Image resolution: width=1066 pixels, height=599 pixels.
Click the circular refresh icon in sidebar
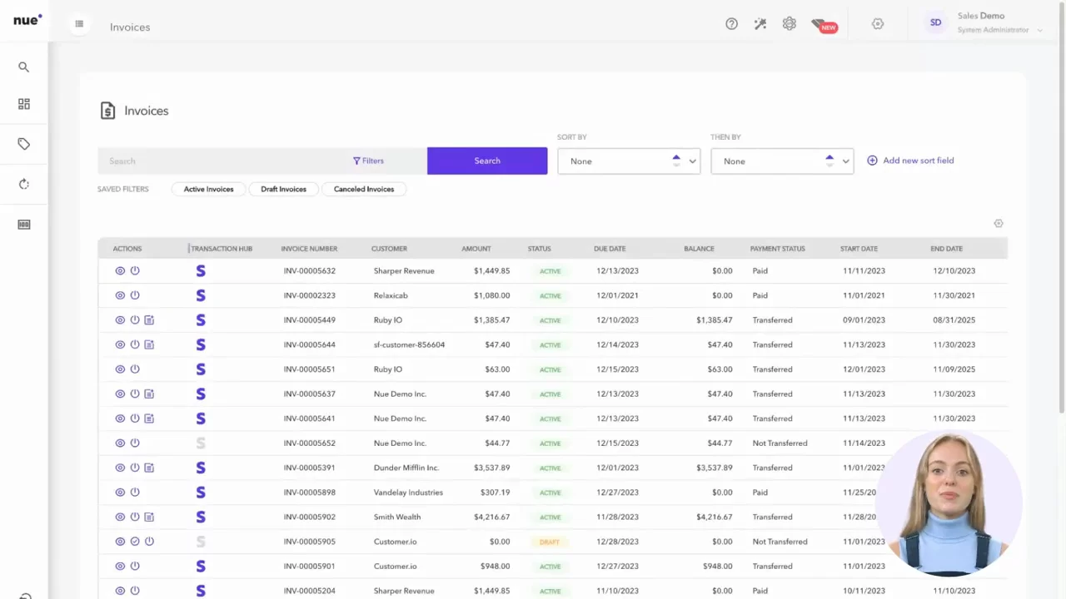click(x=24, y=184)
